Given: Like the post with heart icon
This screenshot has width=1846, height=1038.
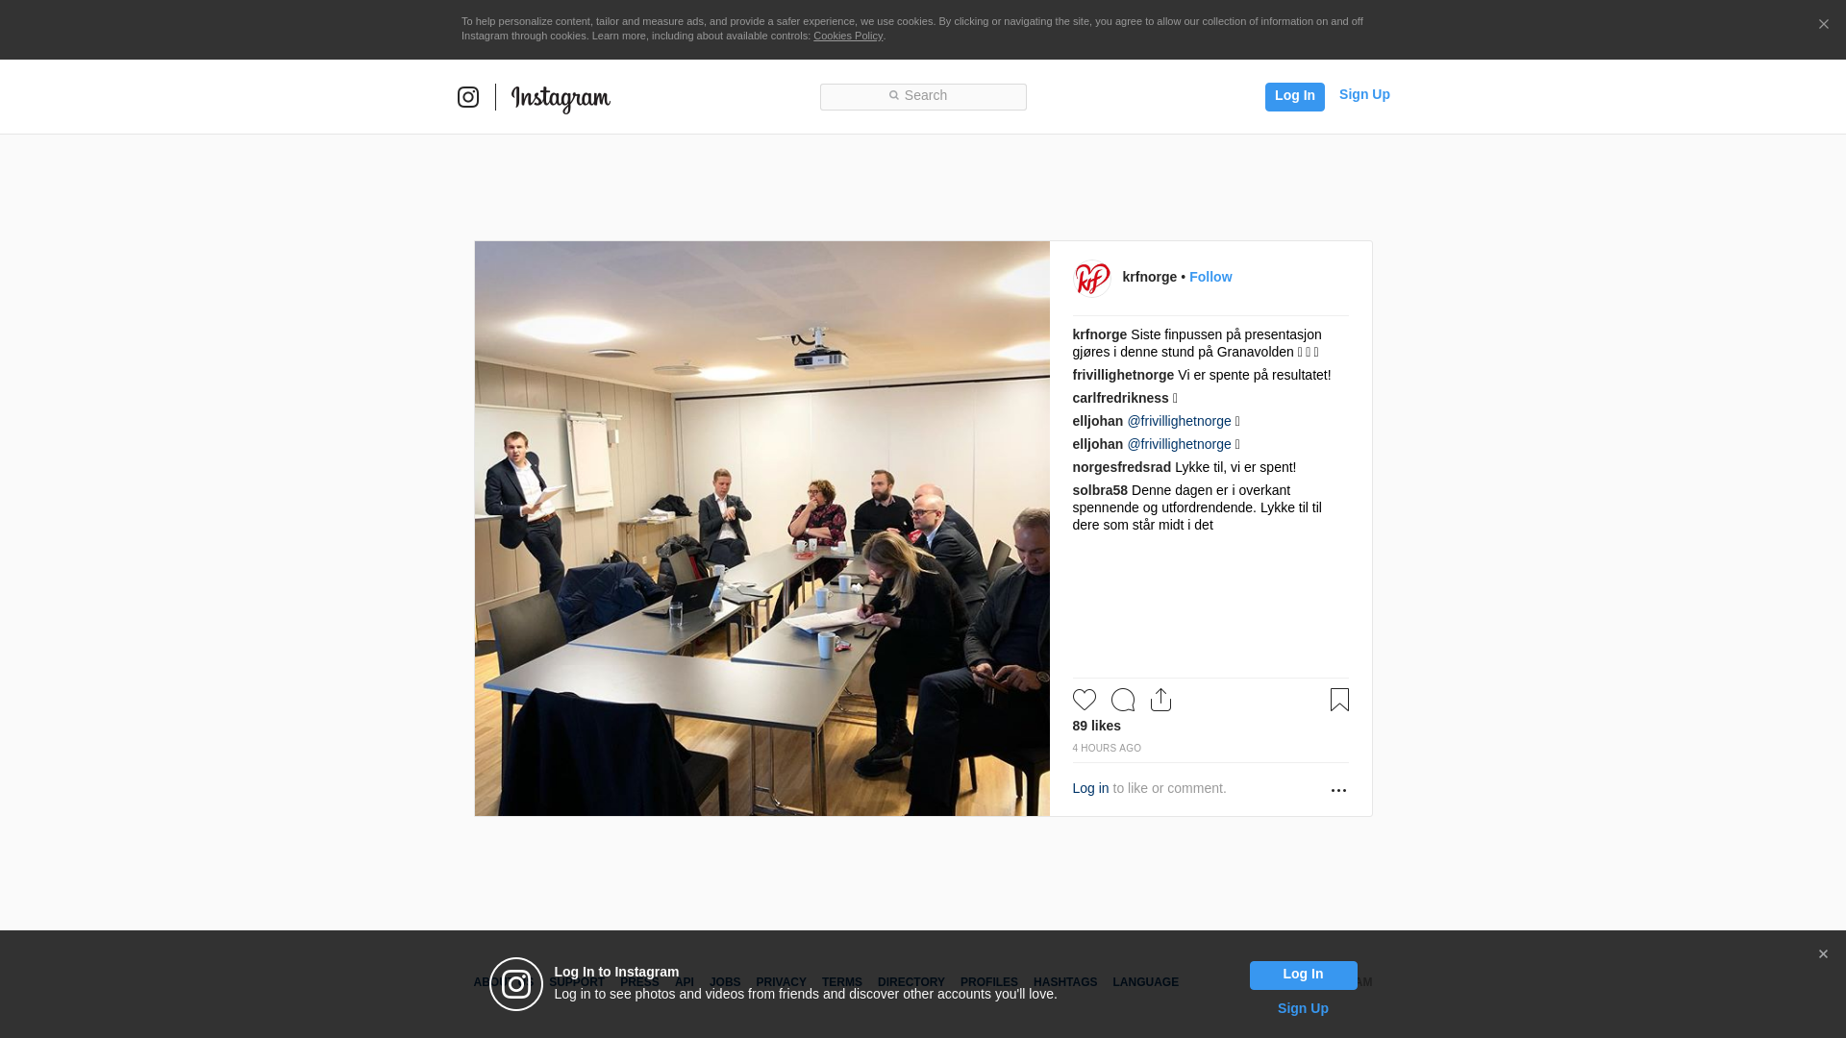Looking at the screenshot, I should (x=1085, y=700).
